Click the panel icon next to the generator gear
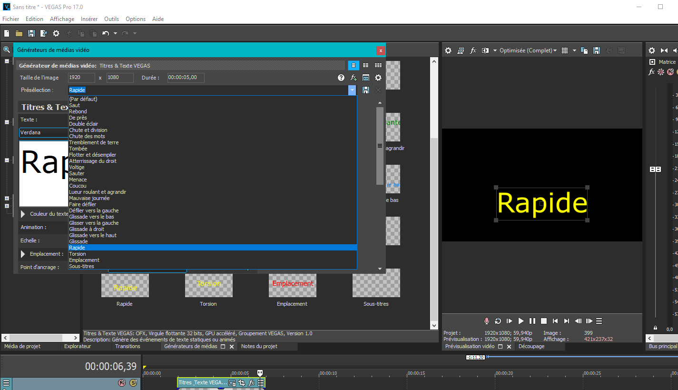The image size is (678, 390). (366, 78)
